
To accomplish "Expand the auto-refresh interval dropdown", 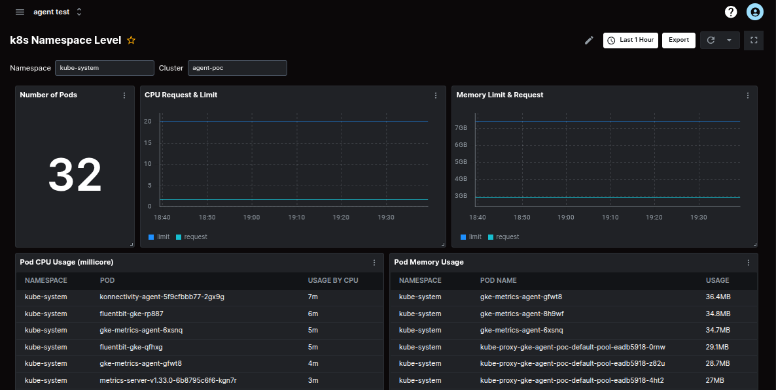I will coord(729,40).
